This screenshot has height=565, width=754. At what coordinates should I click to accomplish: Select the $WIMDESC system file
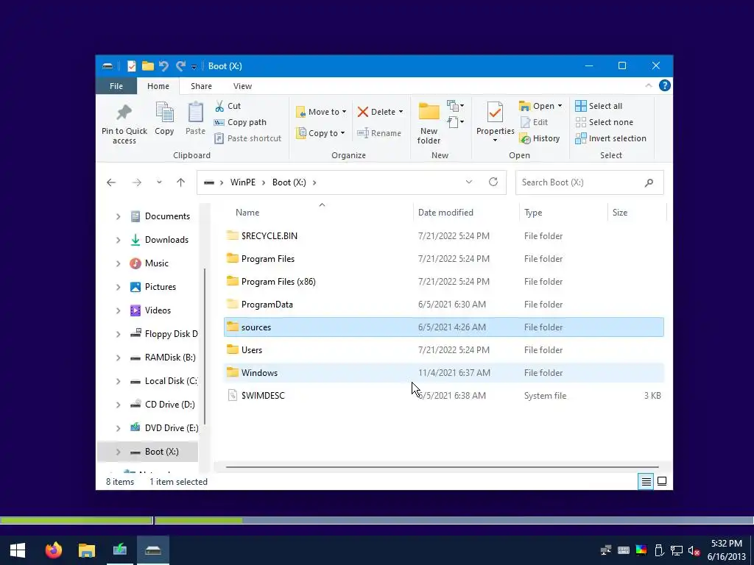(443, 395)
